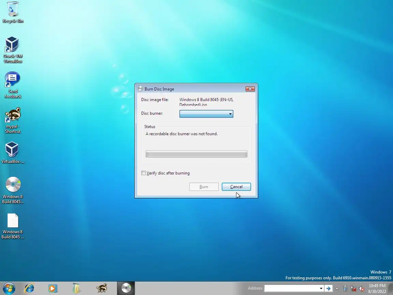Click the Burn Disc Image taskbar button

[x=126, y=288]
